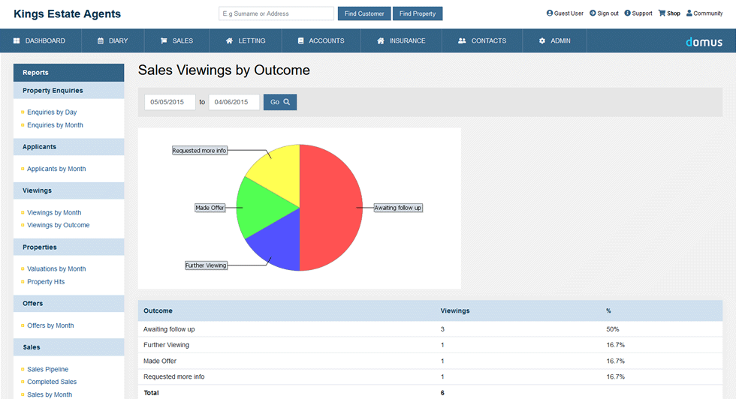Open the Viewings by Month report
This screenshot has width=736, height=399.
pyautogui.click(x=54, y=213)
